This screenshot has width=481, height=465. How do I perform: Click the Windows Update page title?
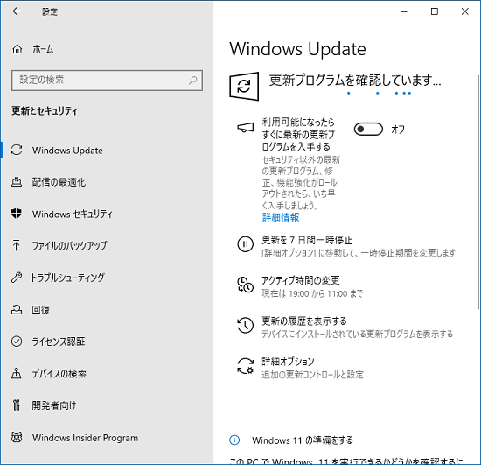[x=297, y=49]
